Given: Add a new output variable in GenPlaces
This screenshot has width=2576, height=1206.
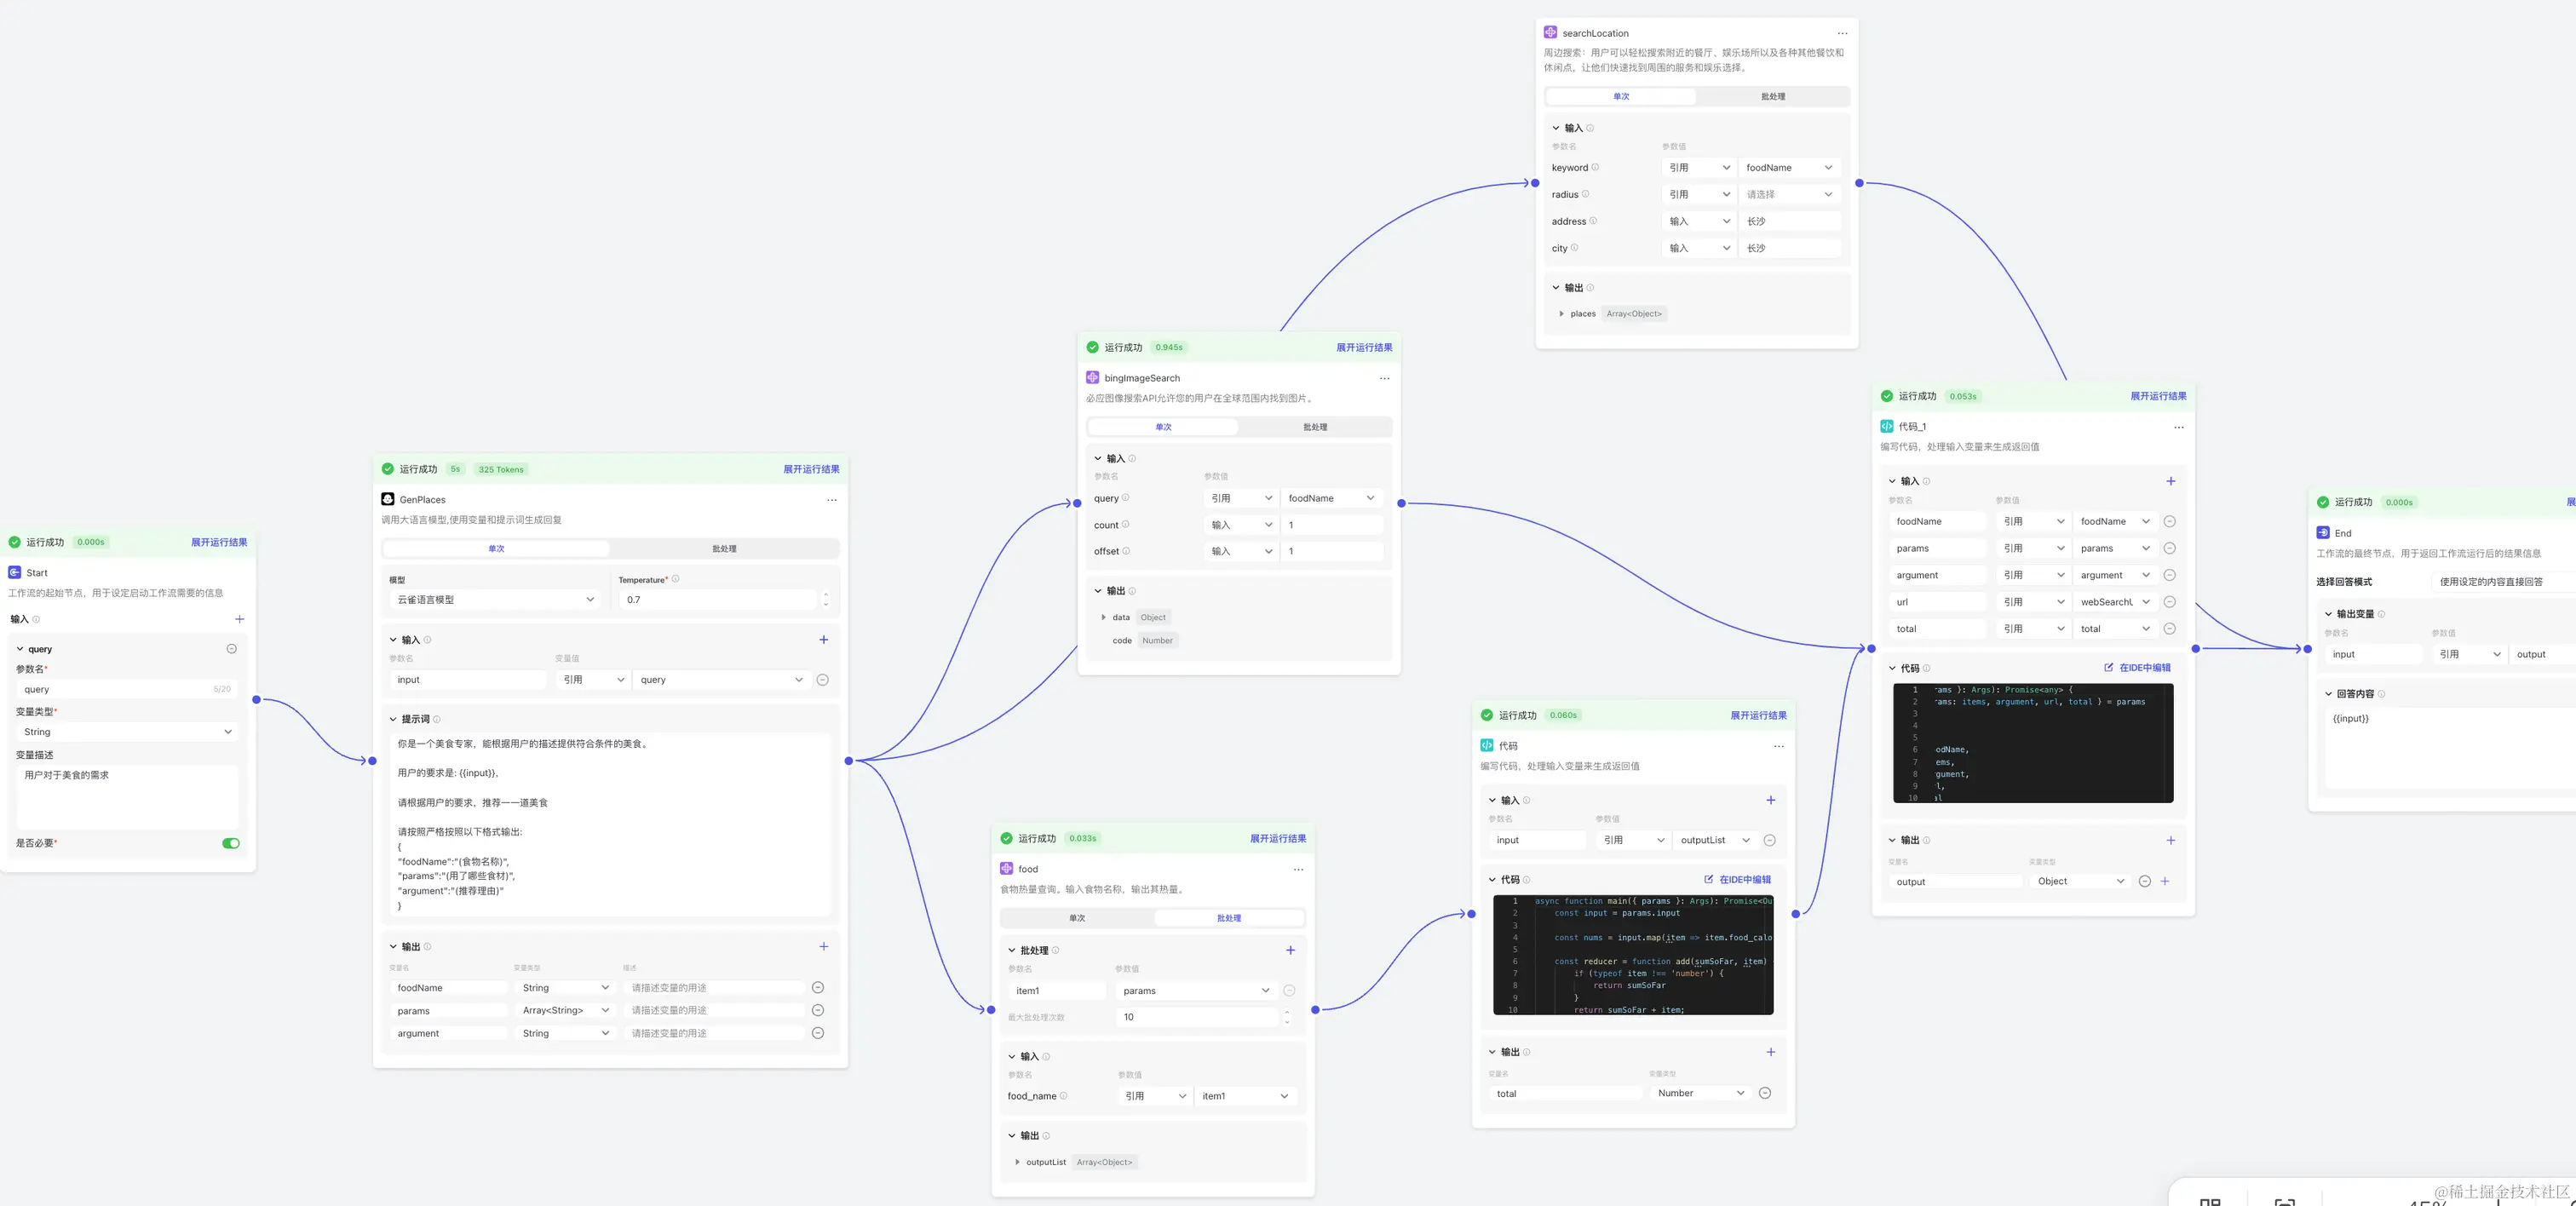Looking at the screenshot, I should tap(823, 946).
